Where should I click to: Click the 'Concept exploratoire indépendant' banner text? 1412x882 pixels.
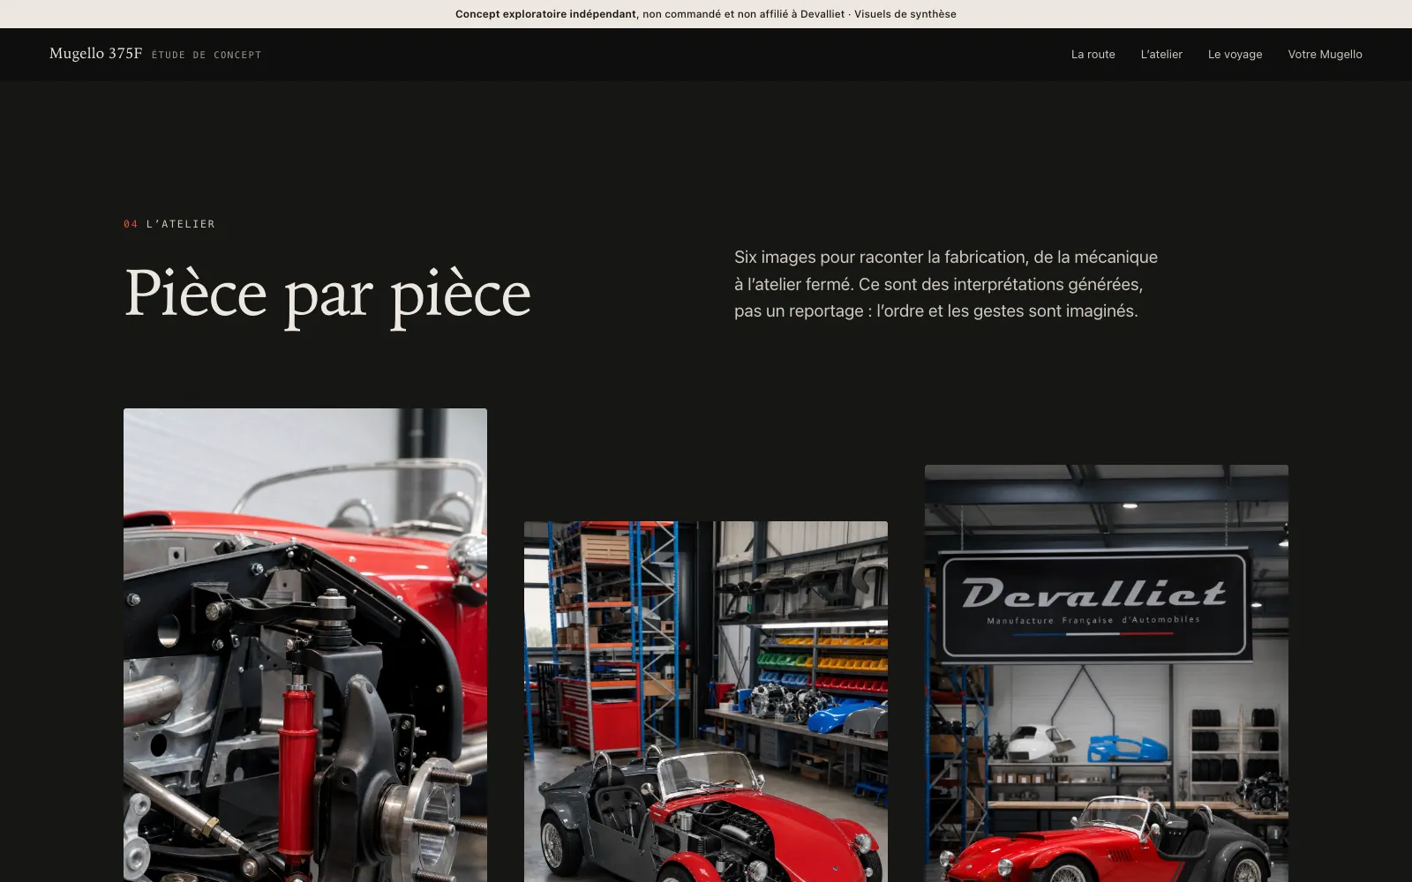pyautogui.click(x=545, y=14)
